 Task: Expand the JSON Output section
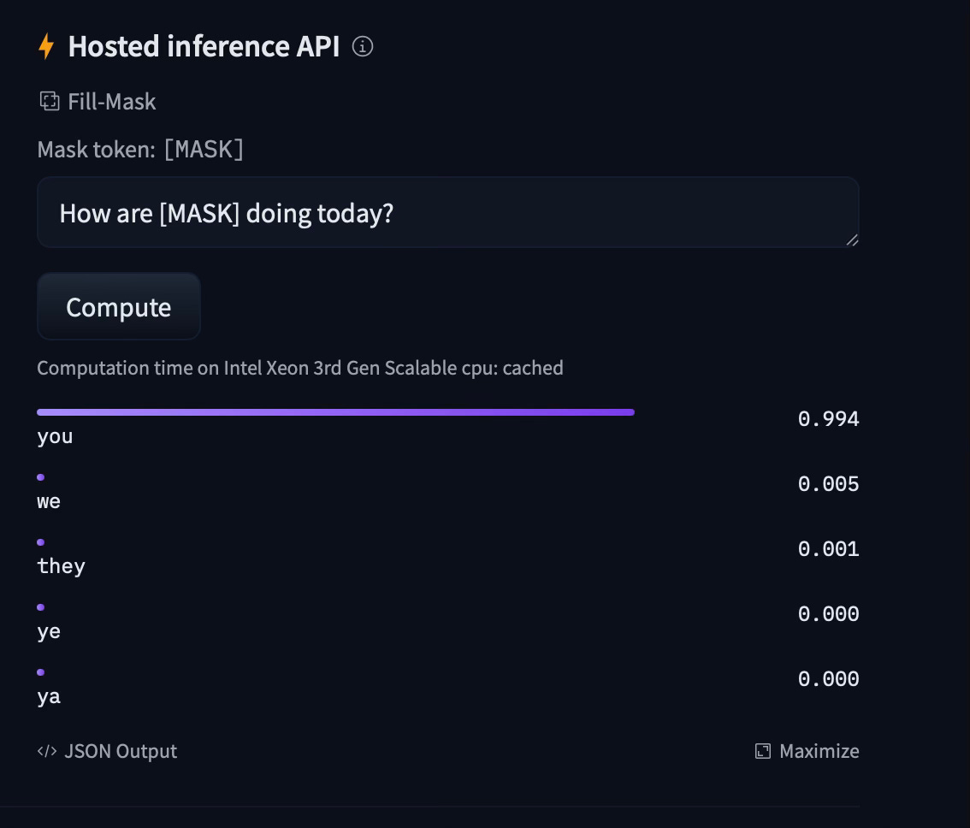(x=107, y=751)
